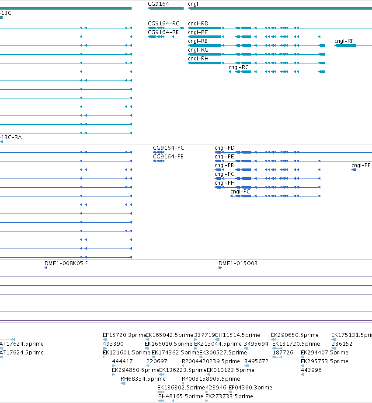The height and width of the screenshot is (403, 372).
Task: Select the cngl-PH protein label
Action: (225, 183)
